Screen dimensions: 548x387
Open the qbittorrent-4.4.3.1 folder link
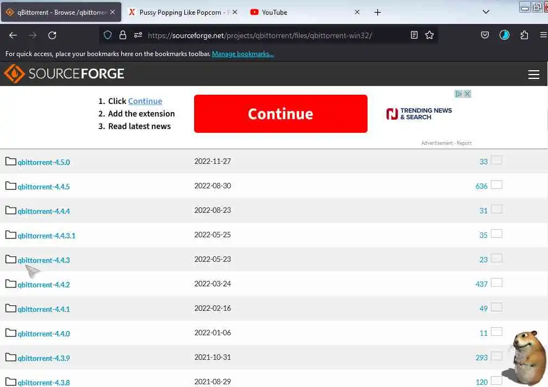47,236
